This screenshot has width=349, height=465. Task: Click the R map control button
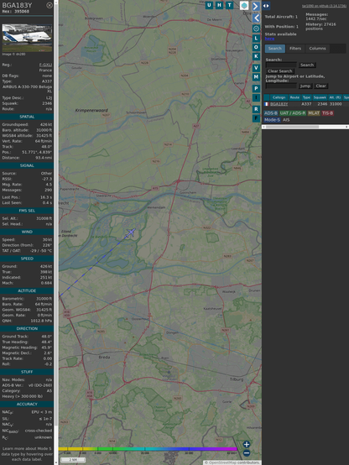tap(256, 109)
